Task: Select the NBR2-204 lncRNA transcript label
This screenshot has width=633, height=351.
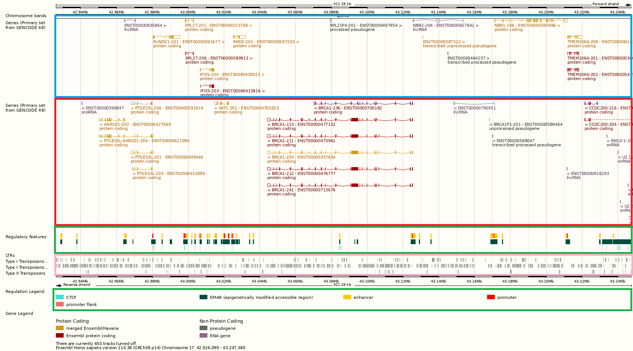Action: tap(445, 25)
